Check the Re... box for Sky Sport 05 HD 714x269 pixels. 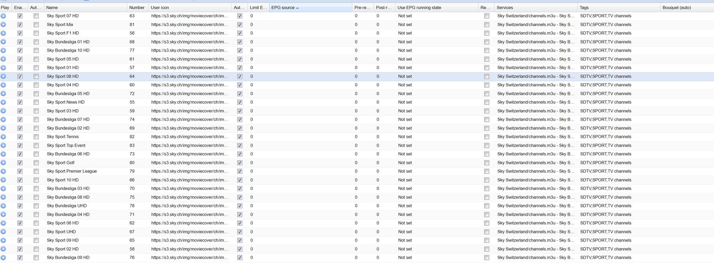(x=487, y=59)
